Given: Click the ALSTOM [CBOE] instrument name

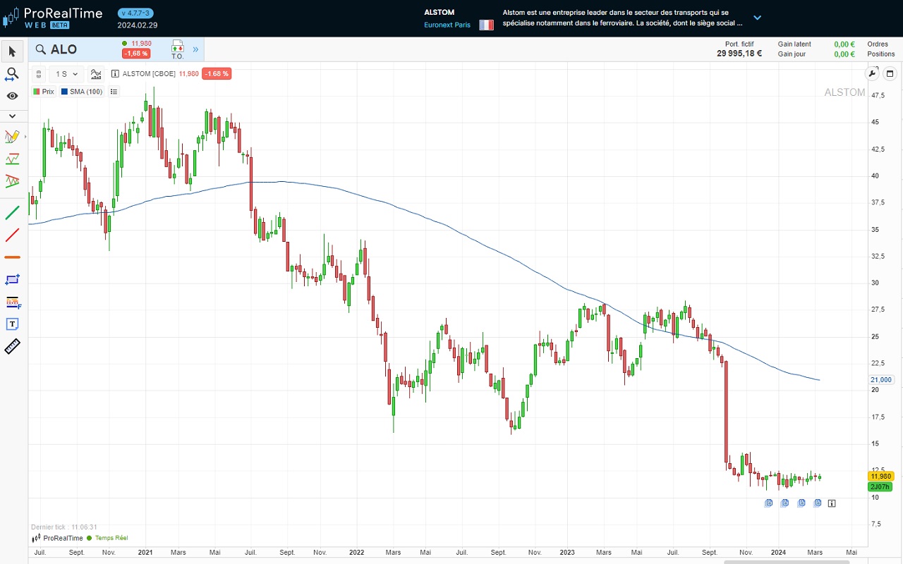Looking at the screenshot, I should (x=149, y=73).
